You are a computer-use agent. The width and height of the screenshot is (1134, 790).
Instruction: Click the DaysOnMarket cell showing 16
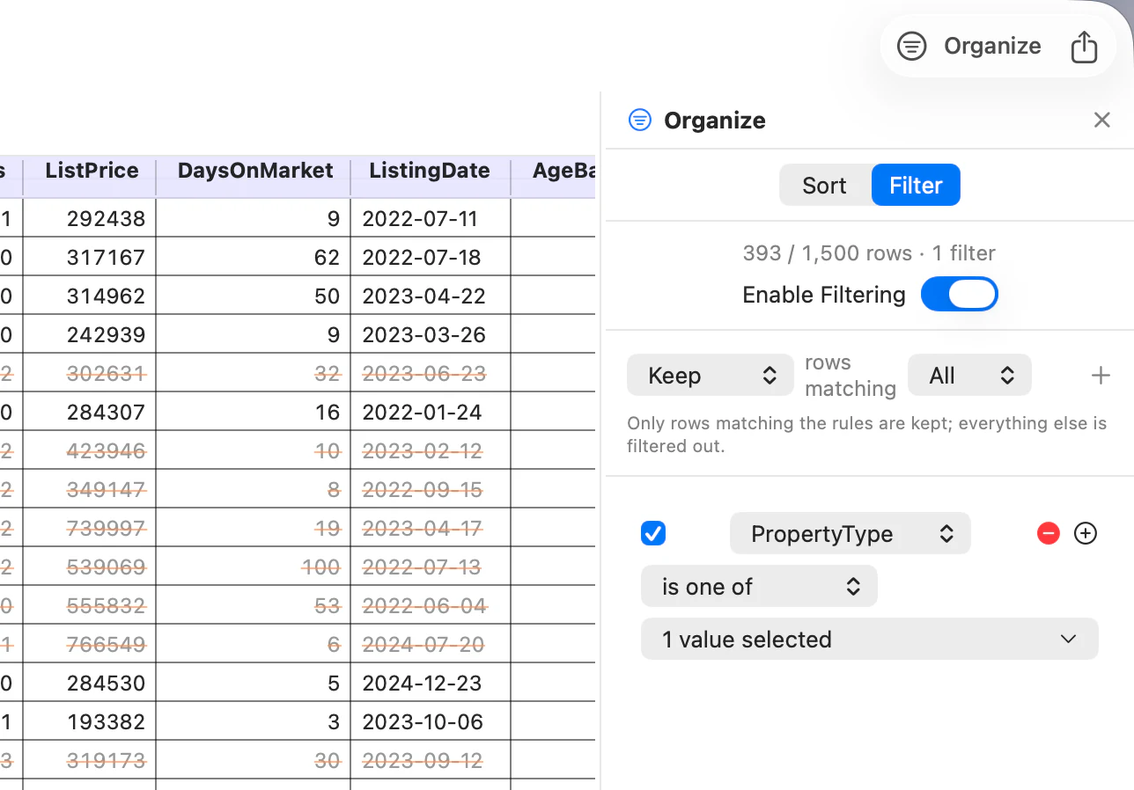coord(254,412)
